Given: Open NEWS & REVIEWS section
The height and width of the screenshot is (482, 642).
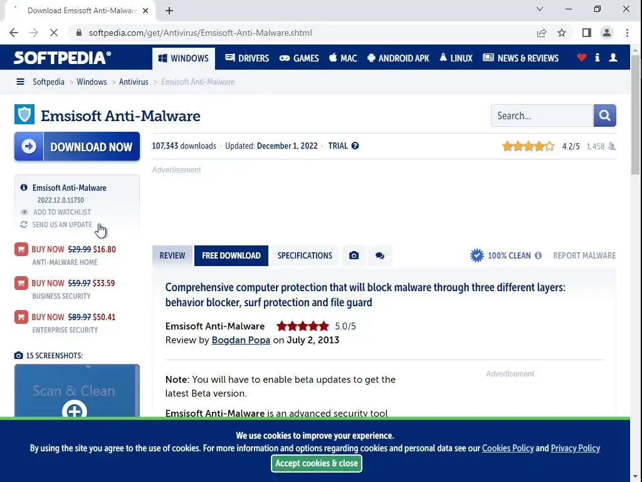Looking at the screenshot, I should 520,58.
